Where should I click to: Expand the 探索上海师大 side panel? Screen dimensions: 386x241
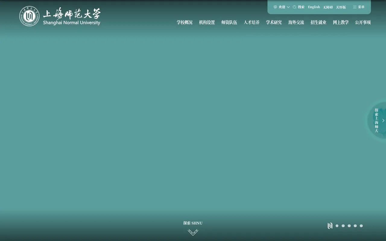(377, 120)
